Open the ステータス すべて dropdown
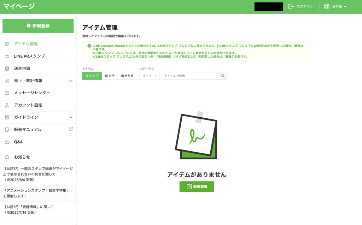The width and height of the screenshot is (362, 225). click(x=150, y=76)
